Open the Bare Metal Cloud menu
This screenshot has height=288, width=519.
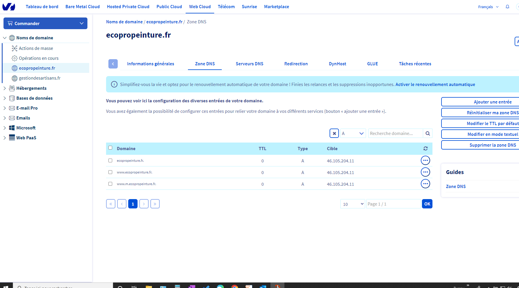pyautogui.click(x=82, y=7)
